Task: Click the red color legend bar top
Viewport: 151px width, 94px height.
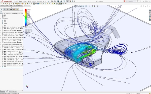Action: click(x=26, y=10)
